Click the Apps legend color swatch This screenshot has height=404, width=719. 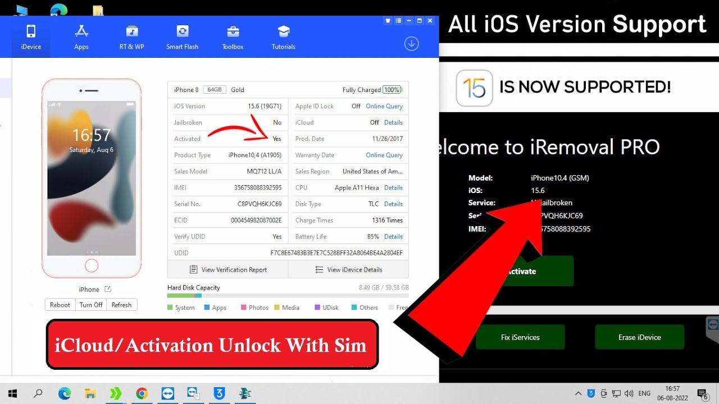tap(207, 307)
